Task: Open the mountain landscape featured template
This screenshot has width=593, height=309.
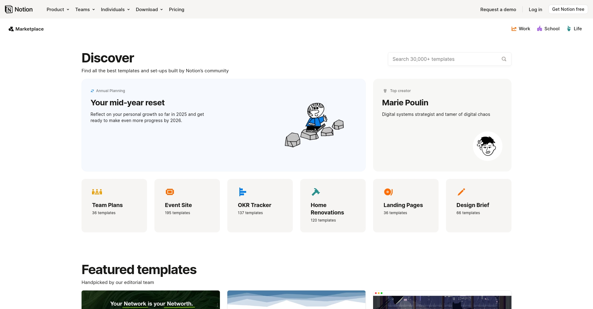Action: pyautogui.click(x=296, y=300)
